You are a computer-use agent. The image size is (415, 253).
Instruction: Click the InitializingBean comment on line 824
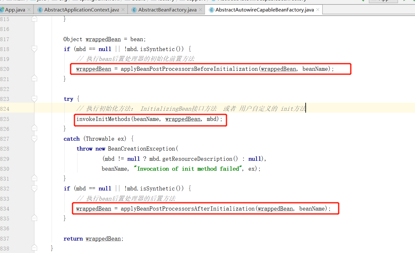click(x=191, y=109)
